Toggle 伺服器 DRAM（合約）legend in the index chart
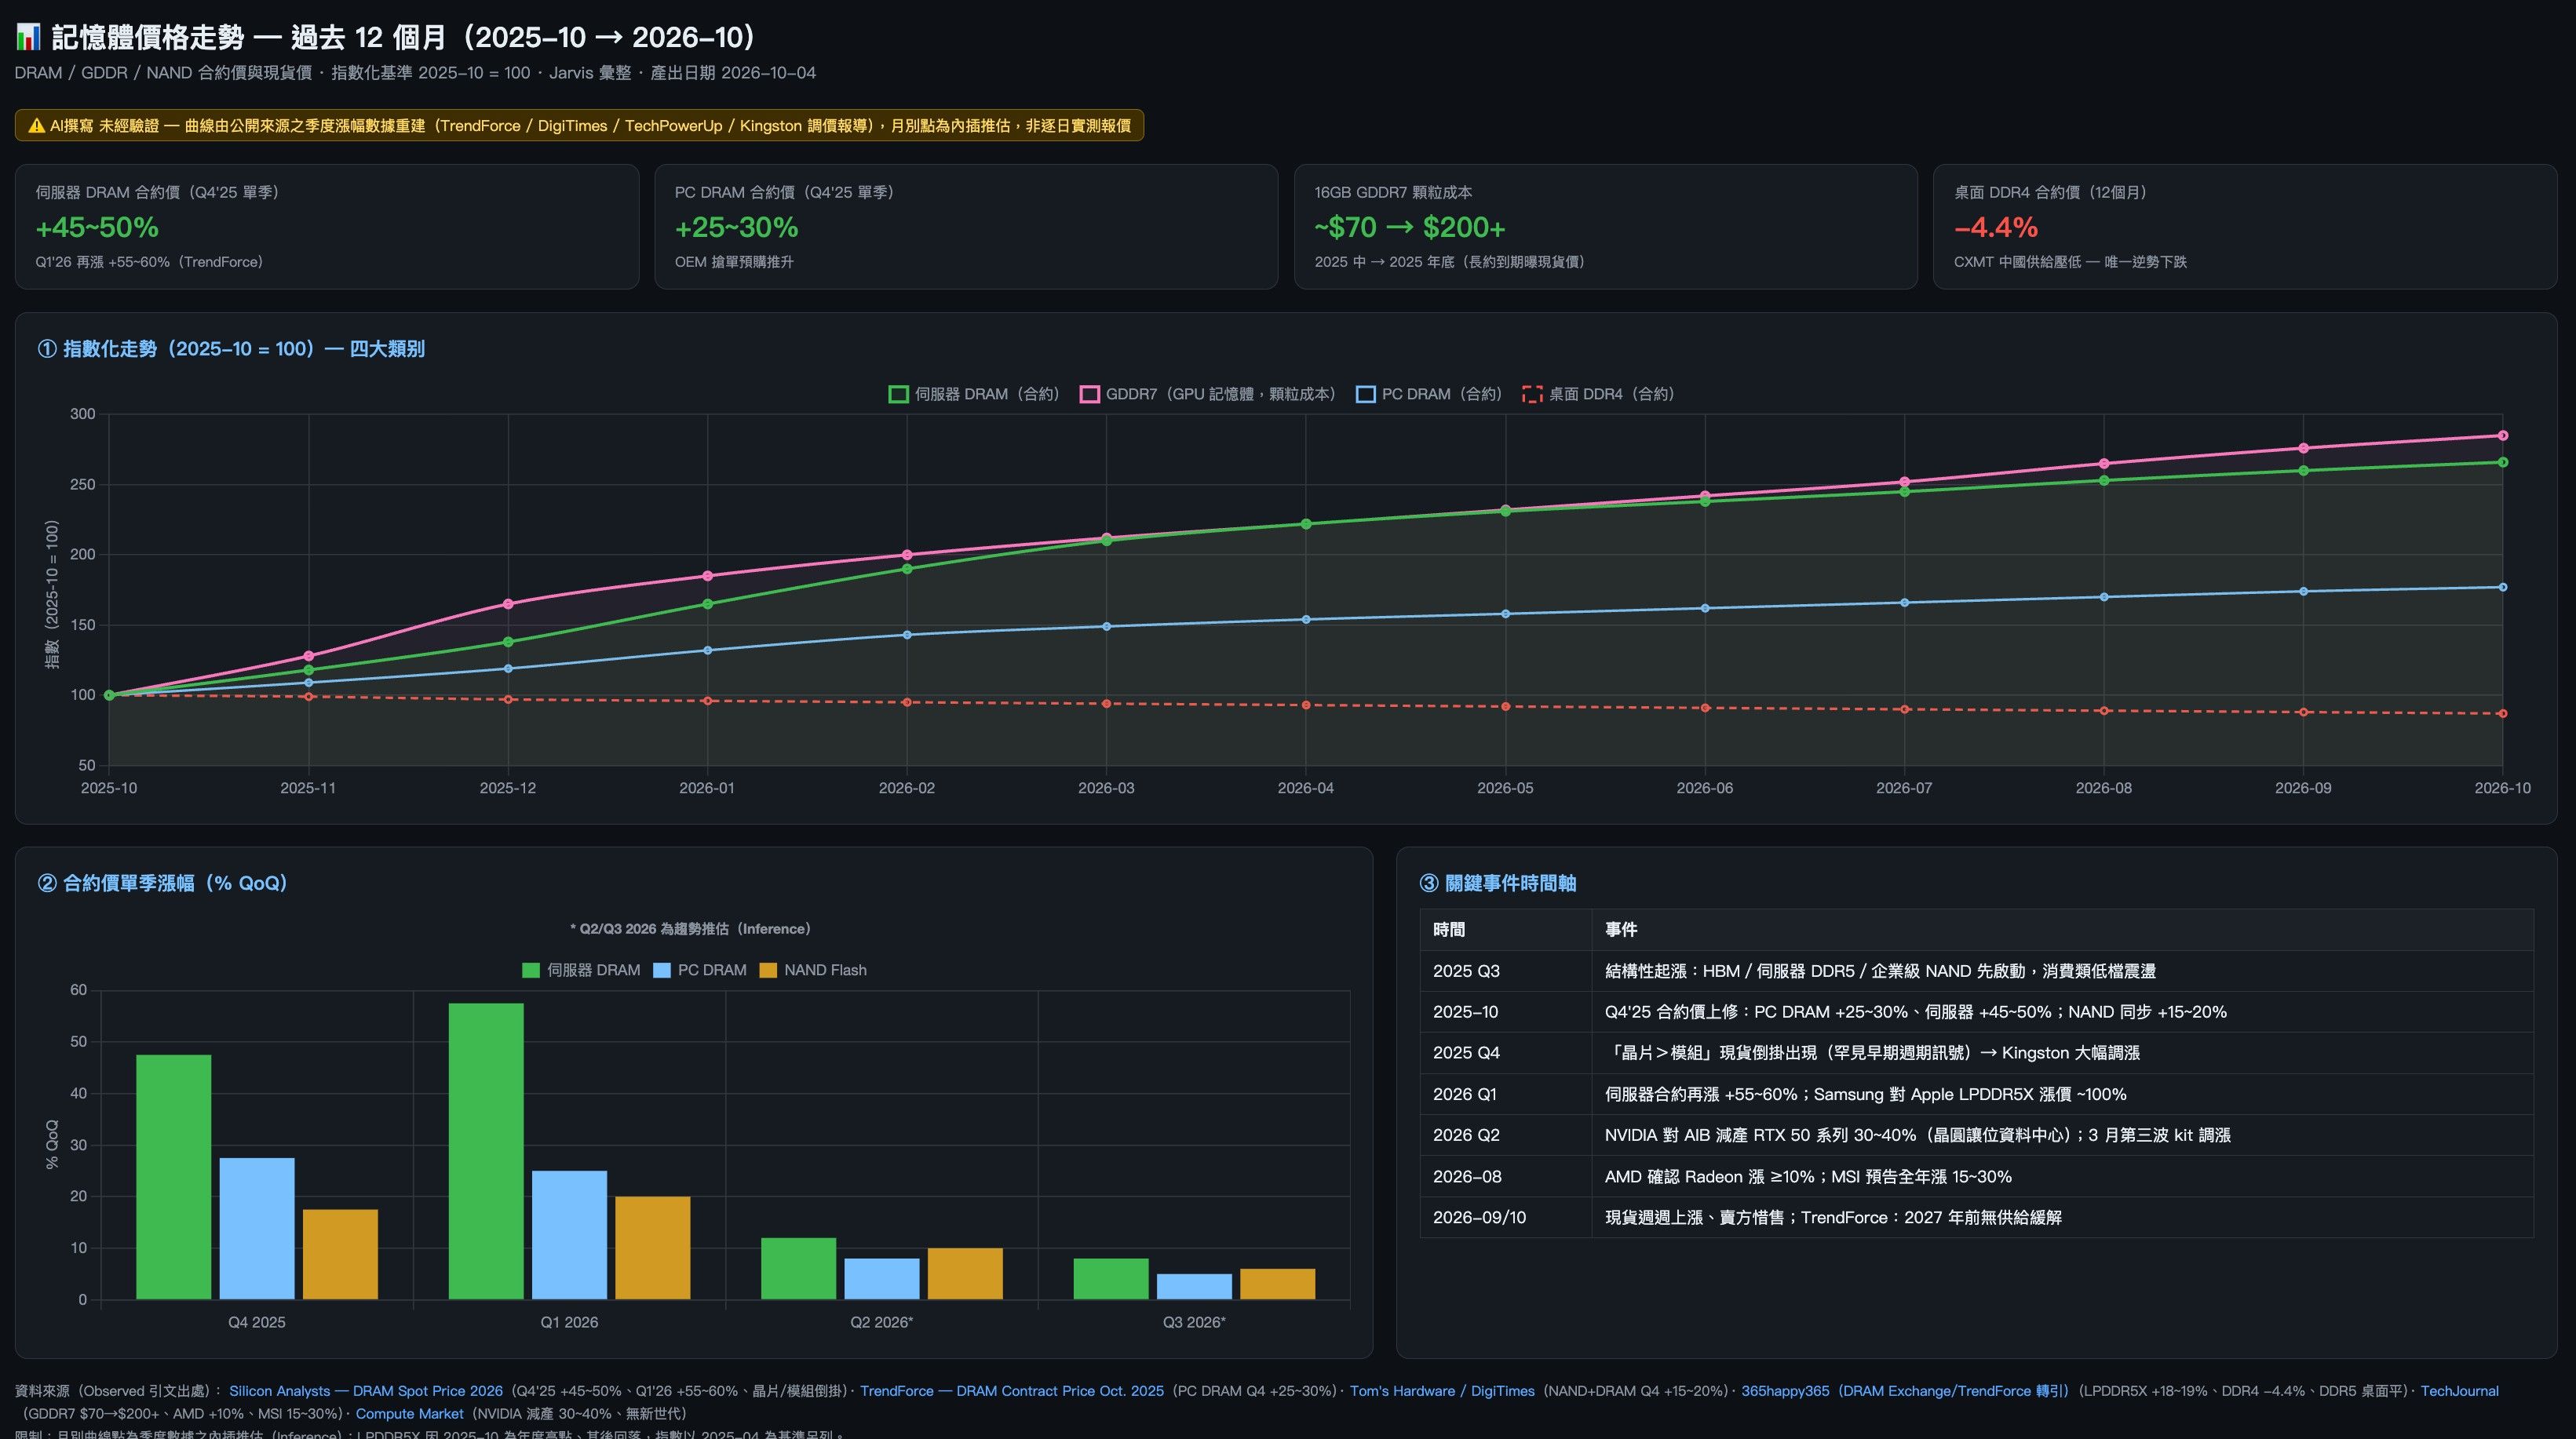Viewport: 2576px width, 1439px height. [973, 394]
